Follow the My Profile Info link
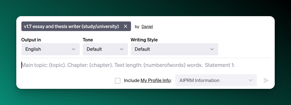The width and height of the screenshot is (291, 105). click(x=155, y=81)
